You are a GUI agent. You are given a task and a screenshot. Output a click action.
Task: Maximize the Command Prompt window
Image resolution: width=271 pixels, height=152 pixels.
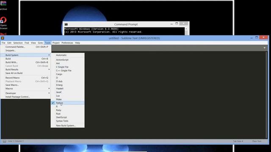[x=177, y=24]
